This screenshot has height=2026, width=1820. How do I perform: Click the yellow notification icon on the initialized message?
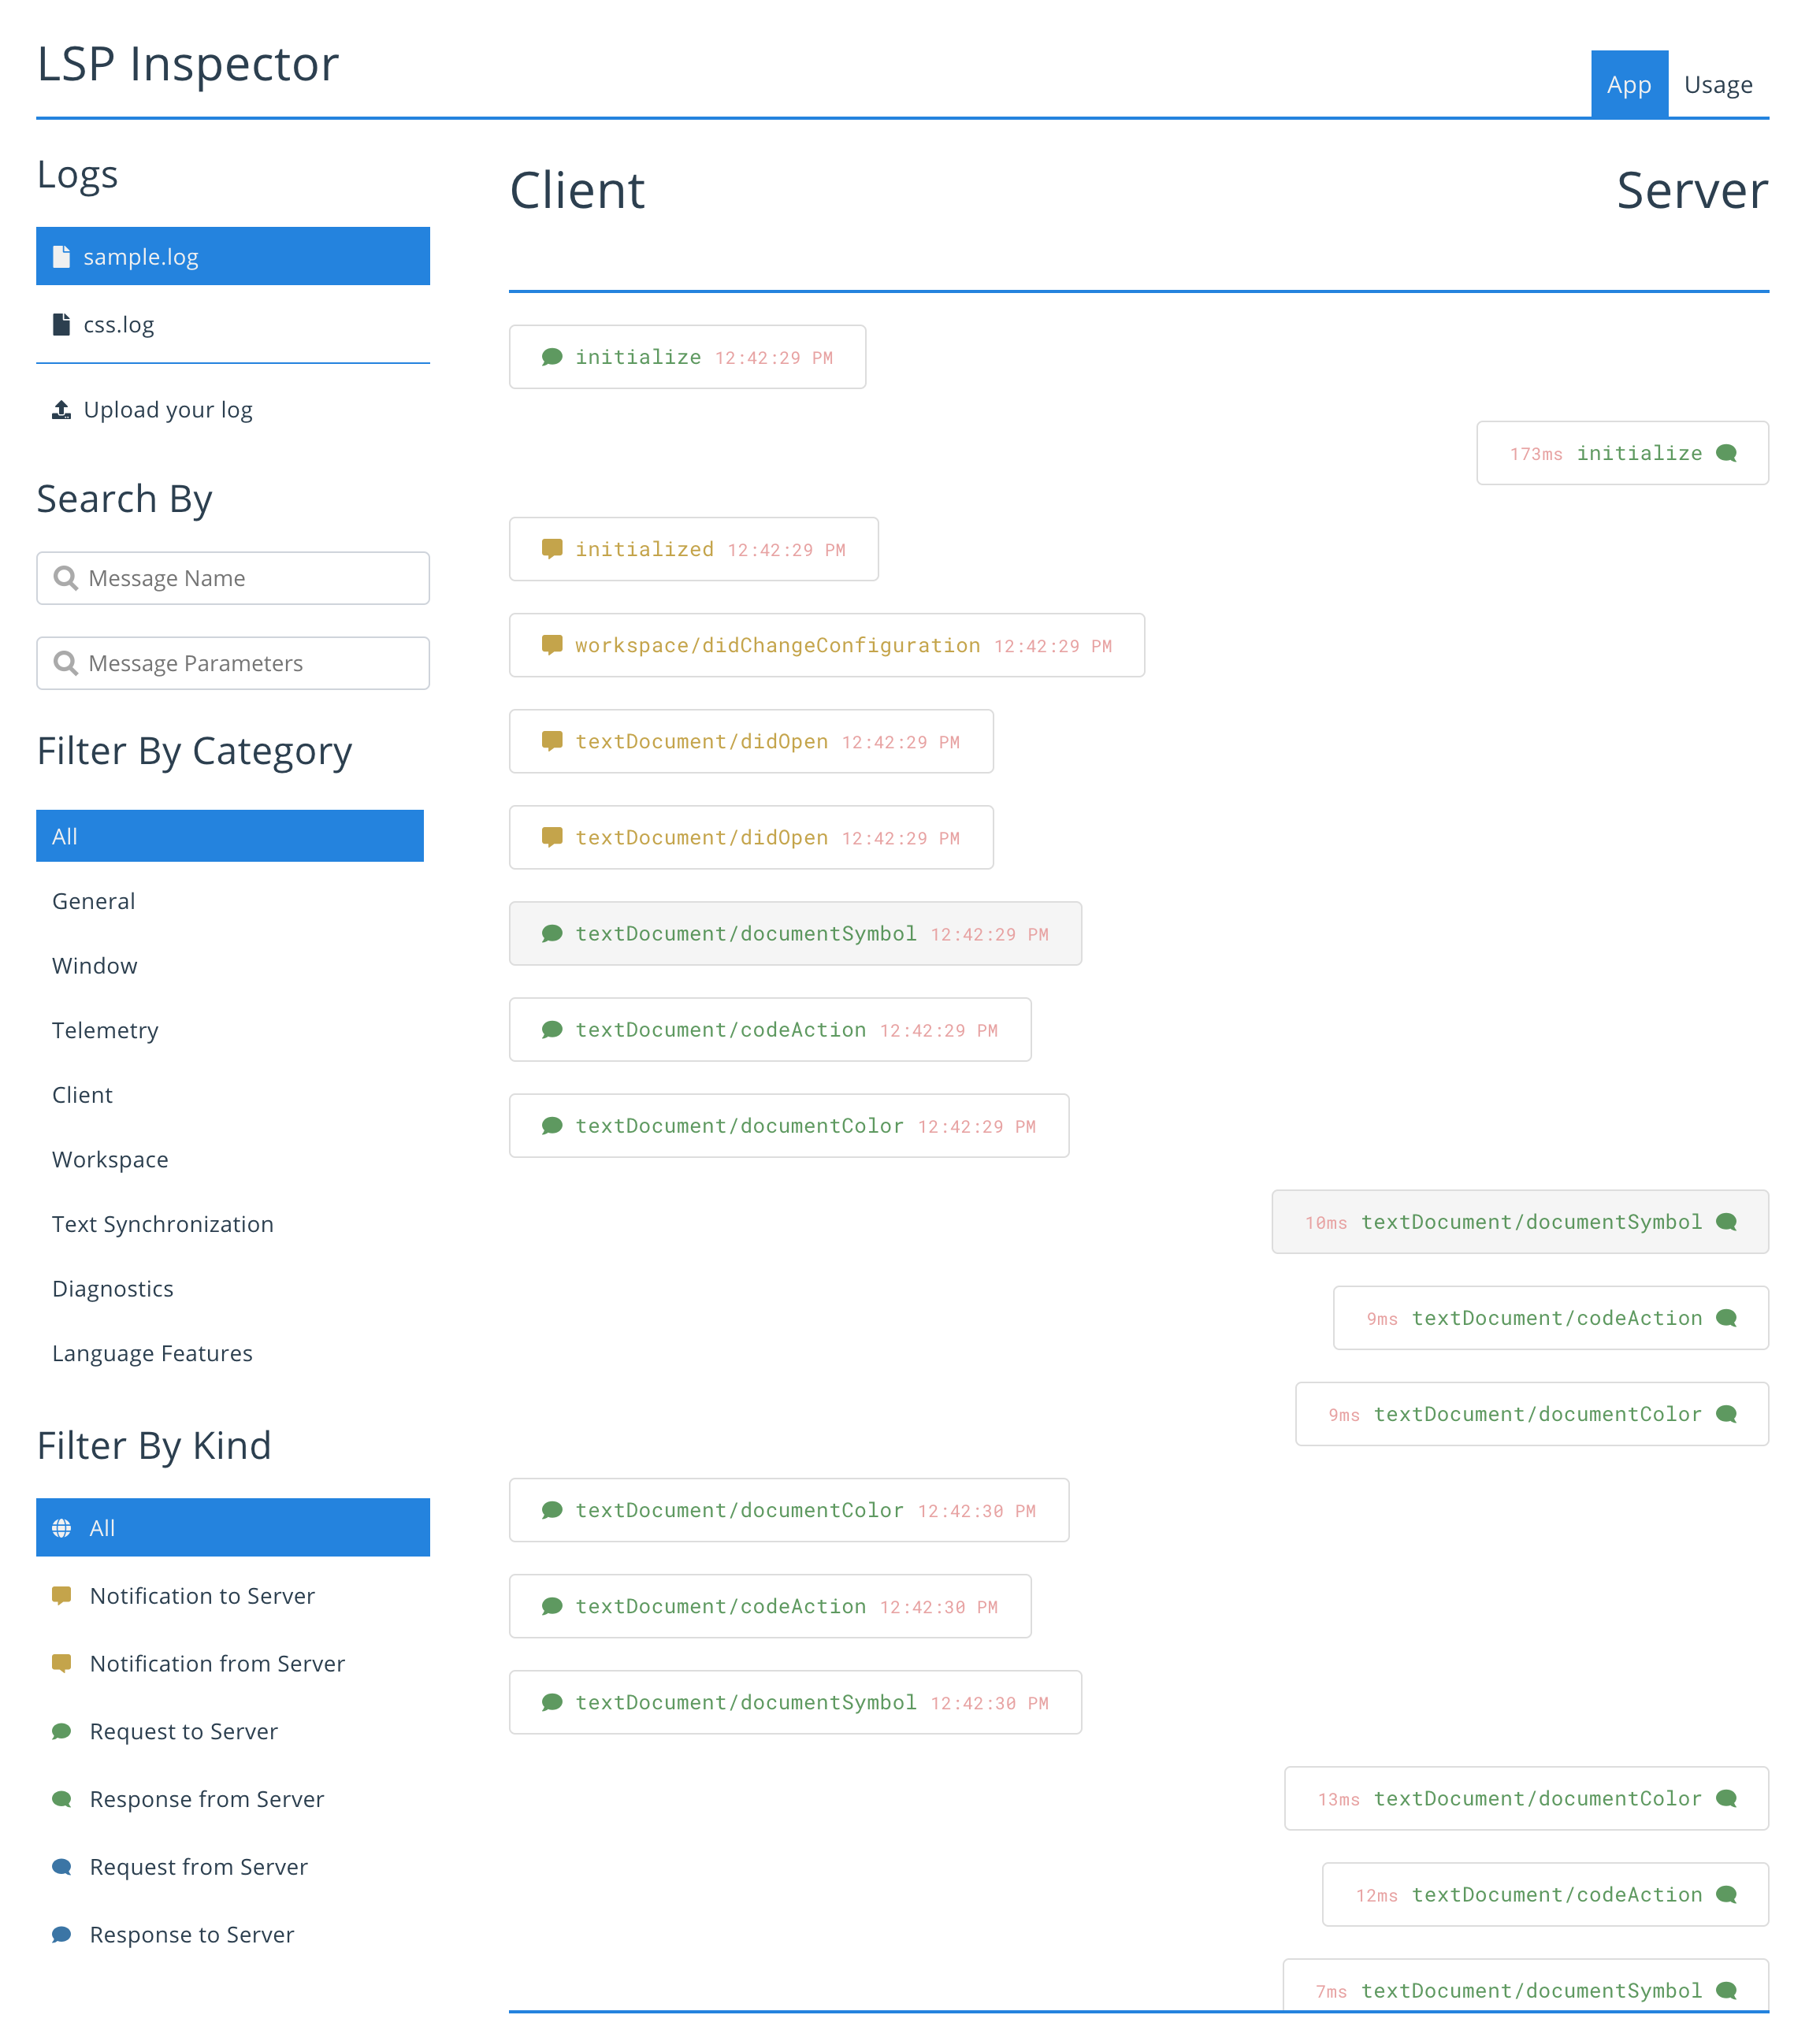click(551, 549)
